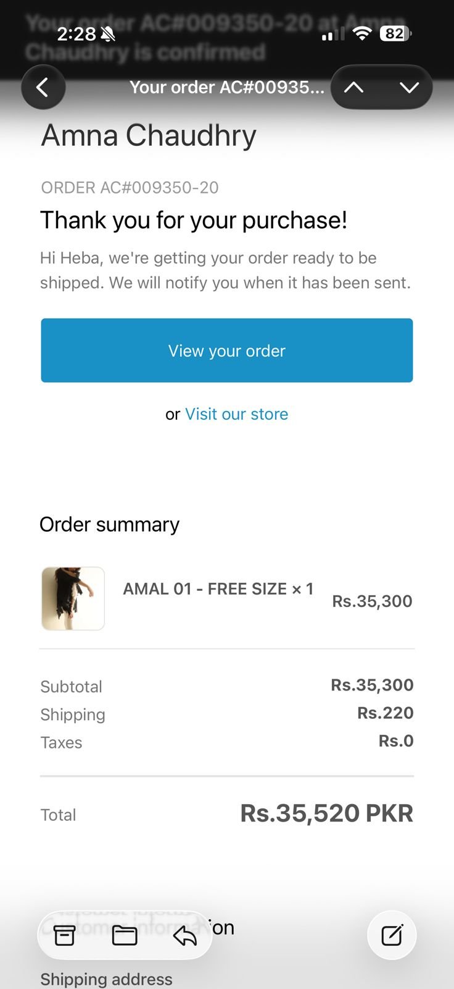The height and width of the screenshot is (989, 454).
Task: Archive this email using the box icon
Action: [x=64, y=936]
